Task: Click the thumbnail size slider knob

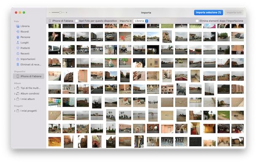Action: [x=60, y=13]
